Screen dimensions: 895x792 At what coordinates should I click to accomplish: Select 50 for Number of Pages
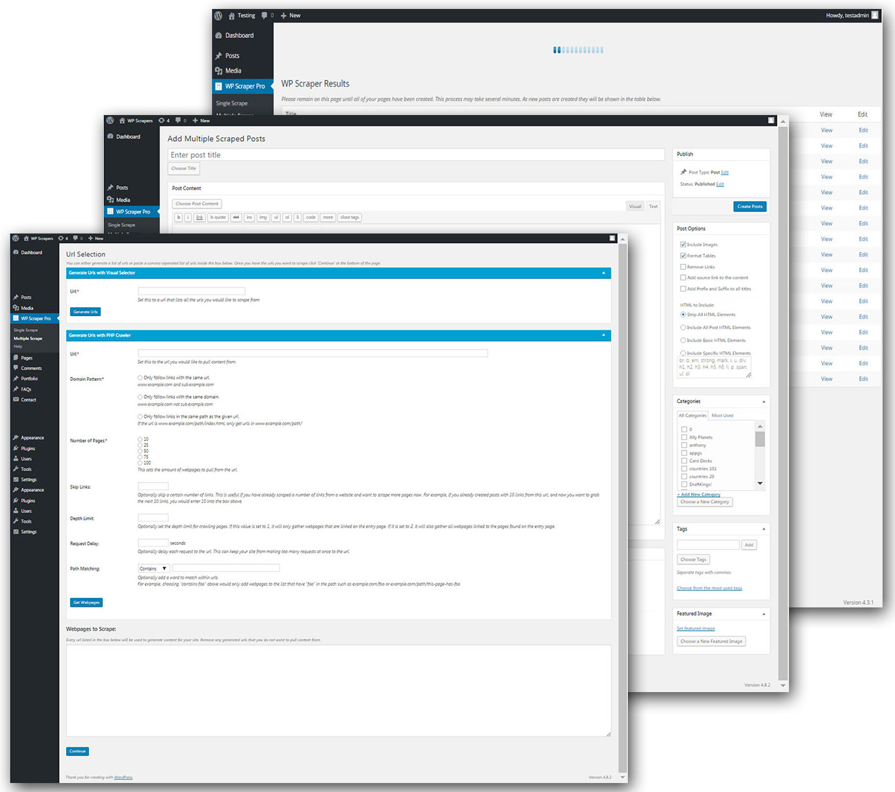(x=140, y=451)
